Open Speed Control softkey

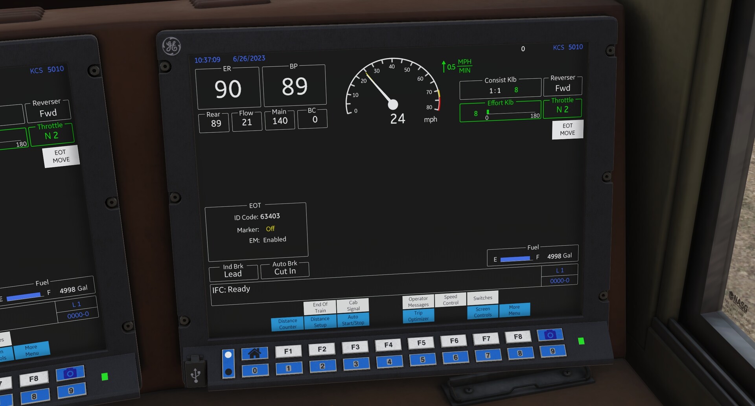[x=450, y=299]
